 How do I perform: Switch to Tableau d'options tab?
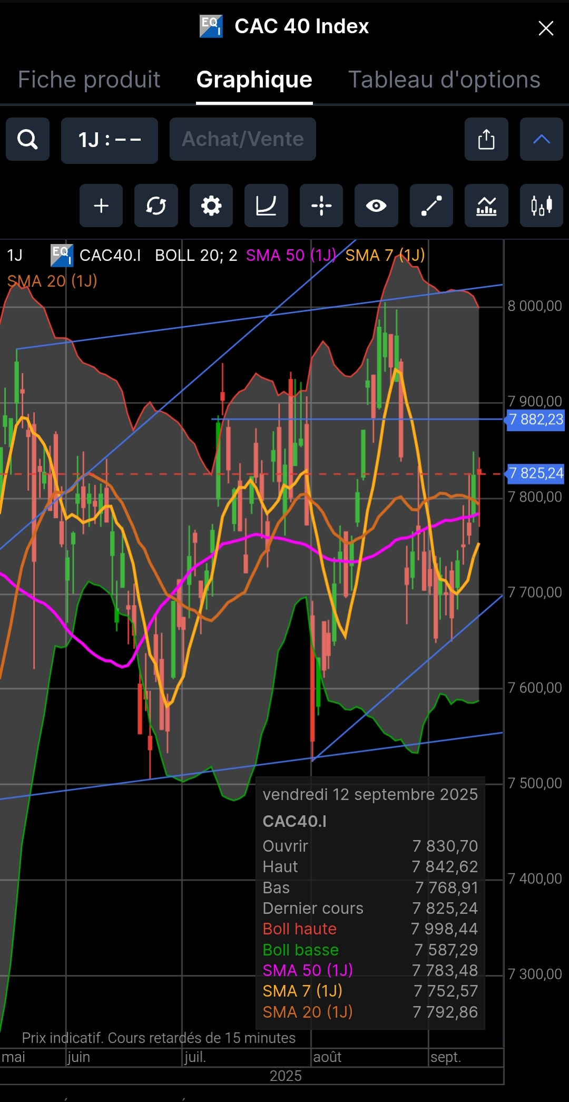pyautogui.click(x=444, y=80)
